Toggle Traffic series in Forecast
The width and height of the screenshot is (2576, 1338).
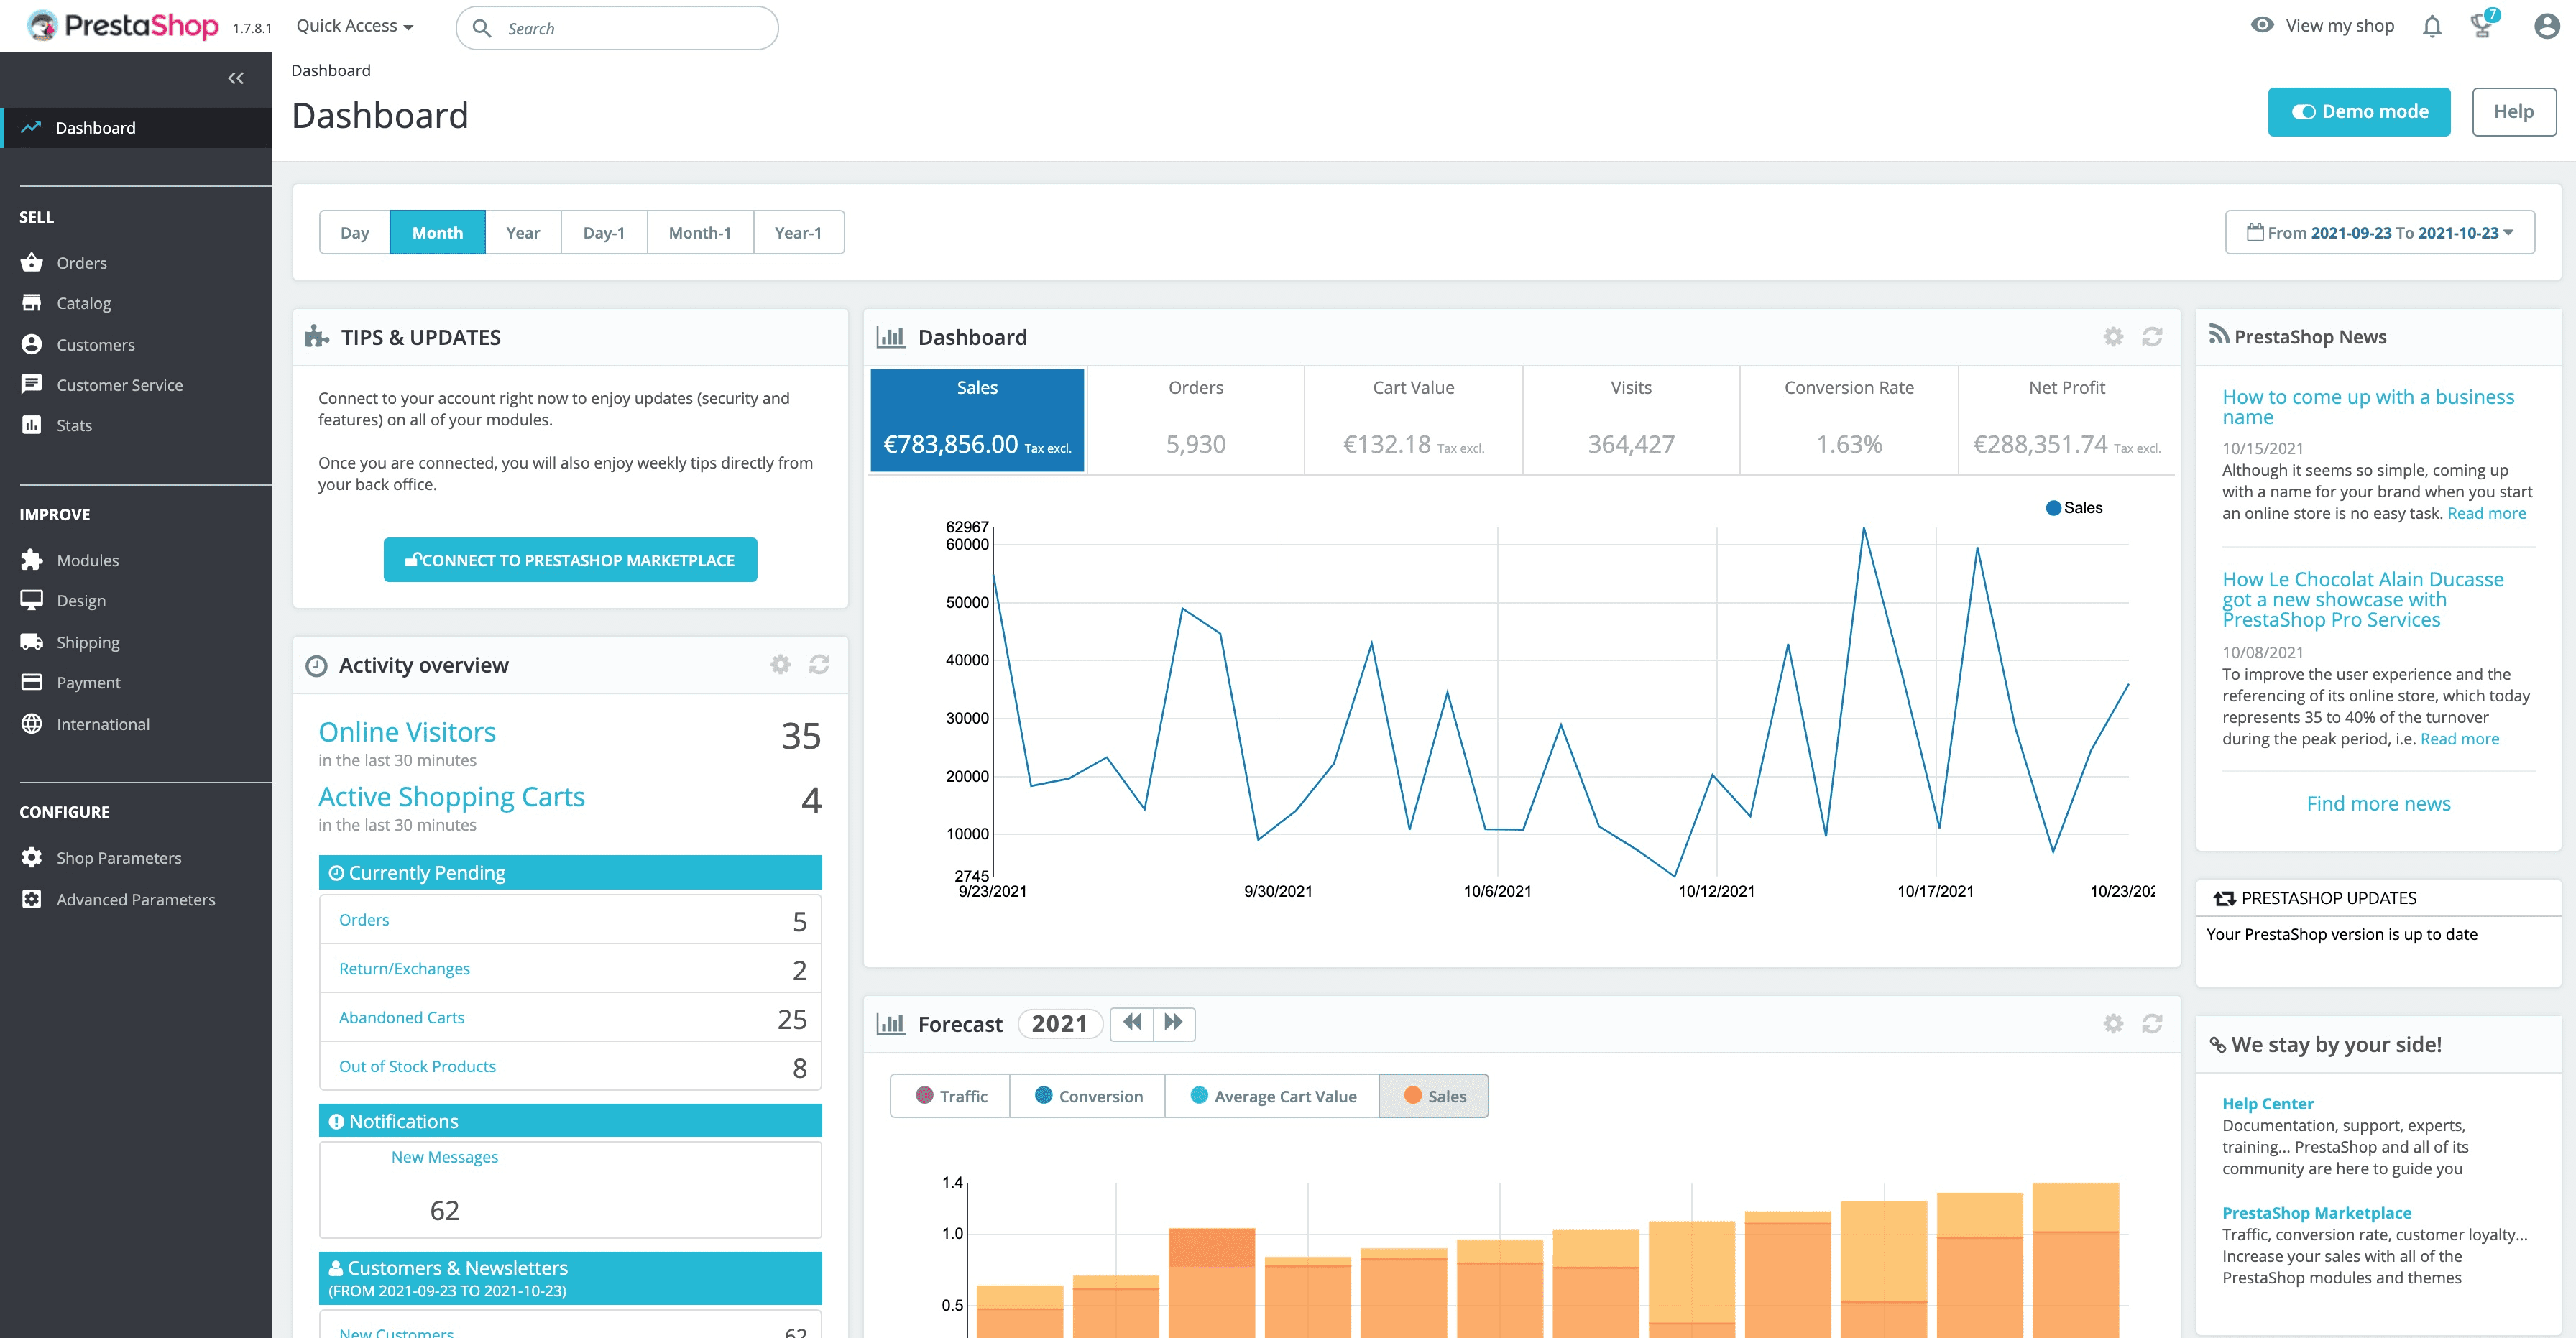[x=950, y=1096]
